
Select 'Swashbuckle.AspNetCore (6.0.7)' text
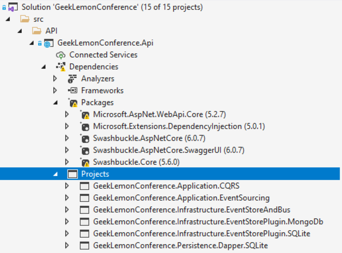149,138
